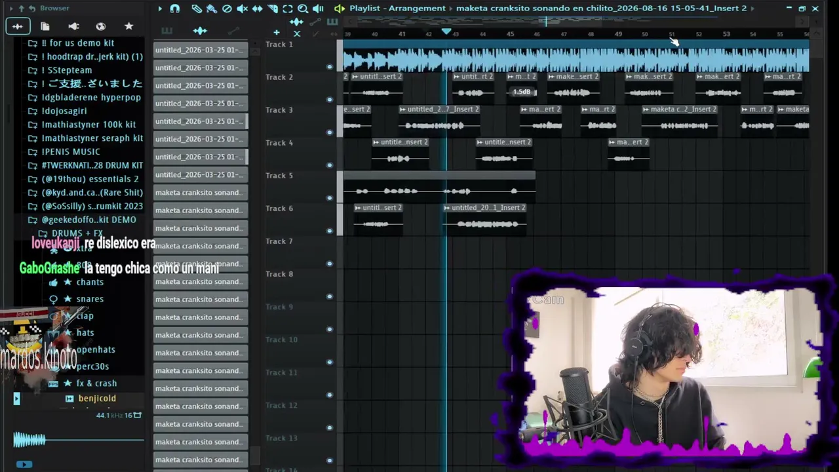Select the Draw pencil tool

tap(197, 9)
